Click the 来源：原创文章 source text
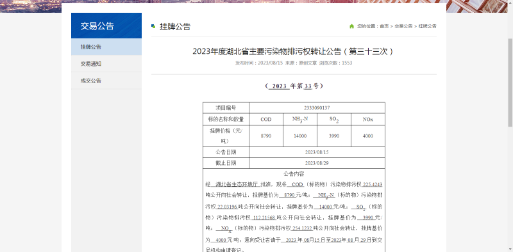The width and height of the screenshot is (513, 252). [x=301, y=63]
